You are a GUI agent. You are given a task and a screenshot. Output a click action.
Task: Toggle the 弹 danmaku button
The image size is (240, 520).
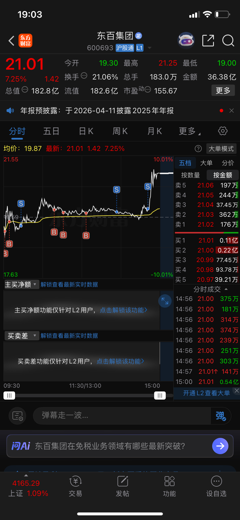[221, 416]
